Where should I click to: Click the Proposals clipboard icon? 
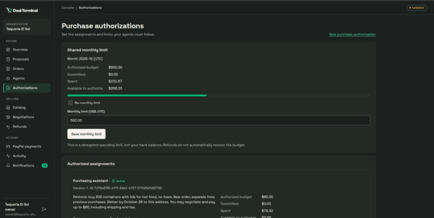click(x=8, y=59)
